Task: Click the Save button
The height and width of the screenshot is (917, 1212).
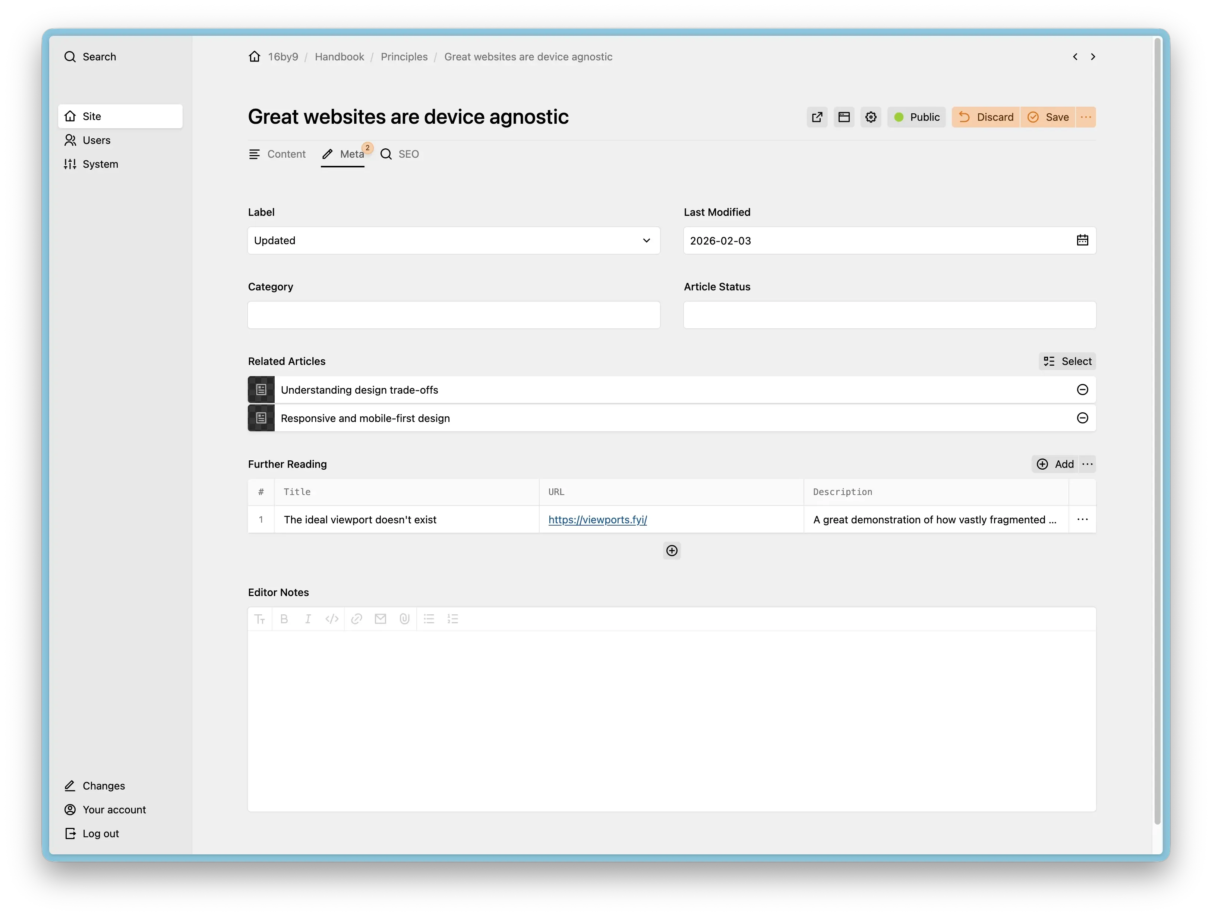Action: tap(1048, 117)
